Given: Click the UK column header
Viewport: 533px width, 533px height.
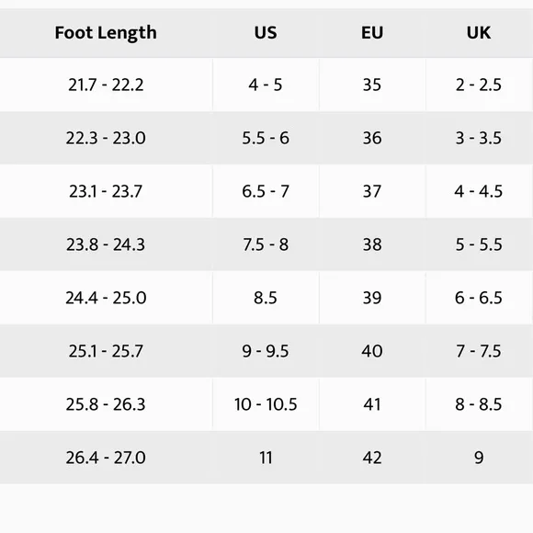Looking at the screenshot, I should coord(479,33).
